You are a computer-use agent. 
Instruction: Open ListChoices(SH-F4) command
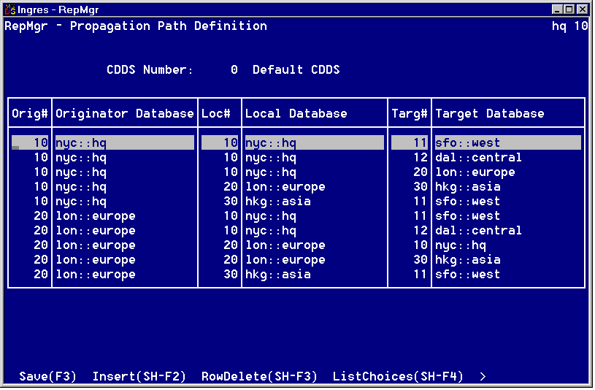coord(398,377)
